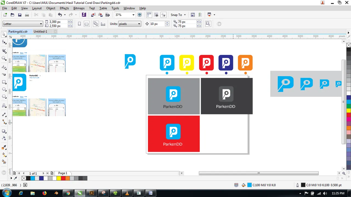
Task: Select the Connector tool in toolbox
Action: 4,122
